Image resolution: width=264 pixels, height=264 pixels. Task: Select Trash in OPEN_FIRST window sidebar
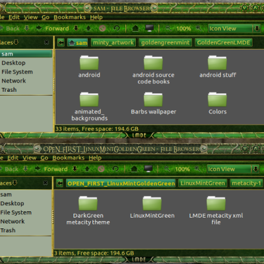(26, 230)
